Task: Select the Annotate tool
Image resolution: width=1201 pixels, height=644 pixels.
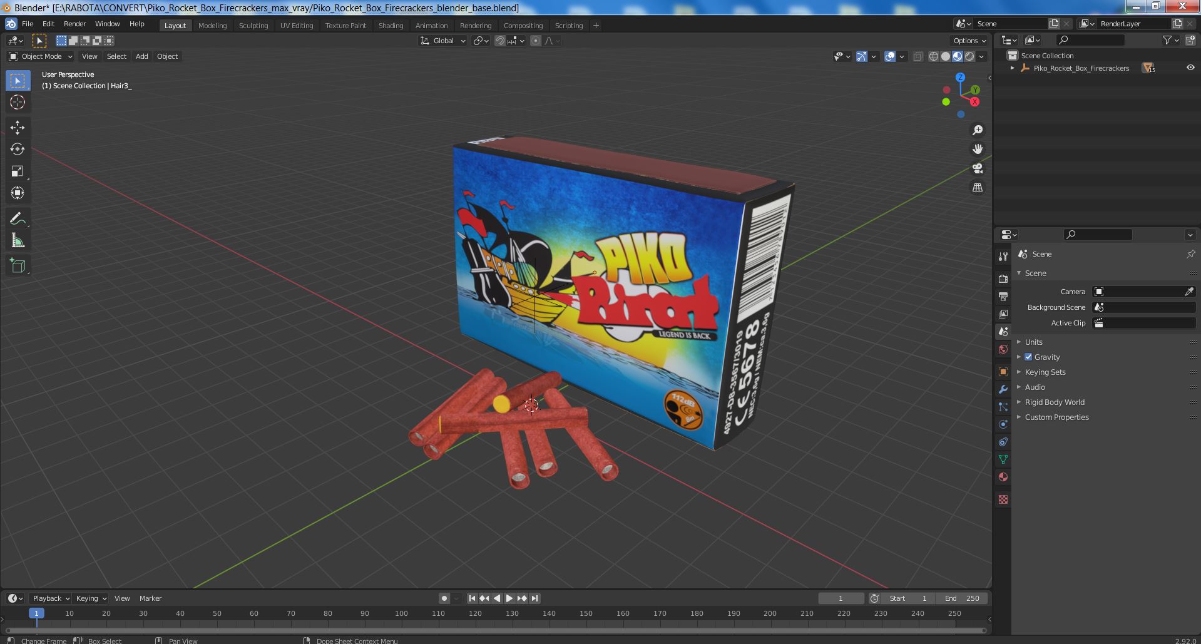Action: coord(18,219)
